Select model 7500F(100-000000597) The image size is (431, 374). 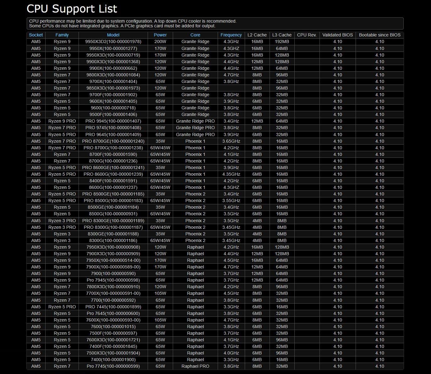(113, 333)
